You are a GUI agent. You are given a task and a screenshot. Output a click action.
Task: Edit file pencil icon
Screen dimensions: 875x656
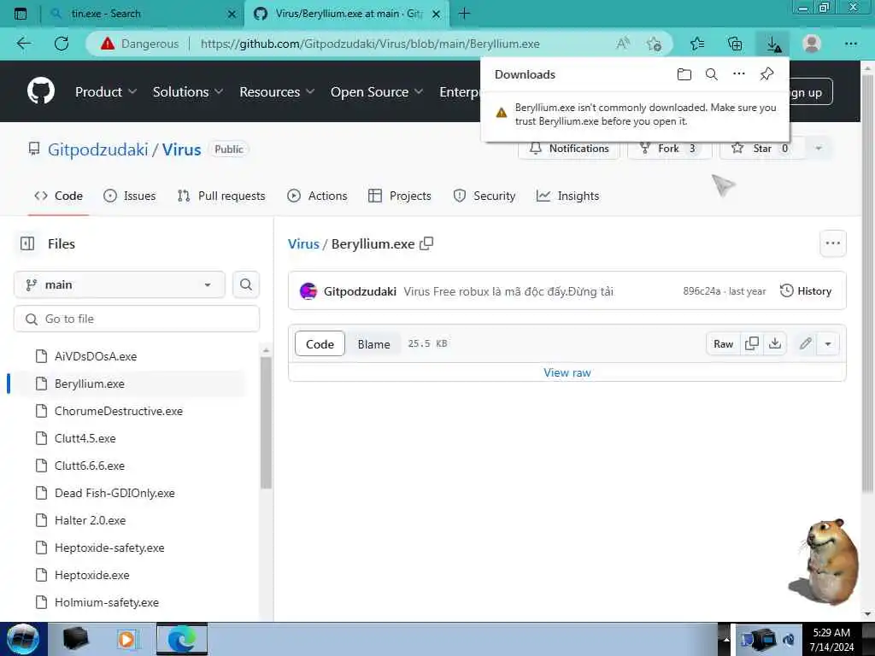805,343
